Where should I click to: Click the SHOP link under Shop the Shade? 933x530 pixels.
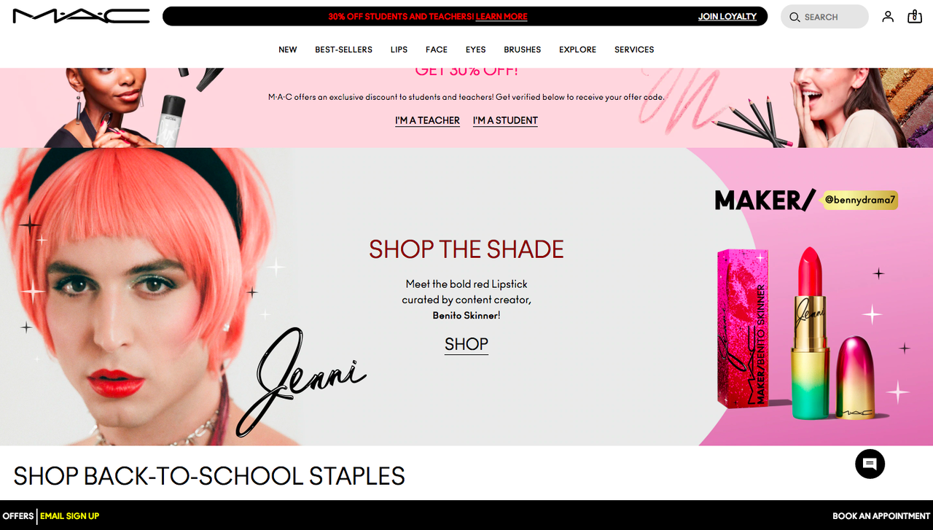pos(466,344)
